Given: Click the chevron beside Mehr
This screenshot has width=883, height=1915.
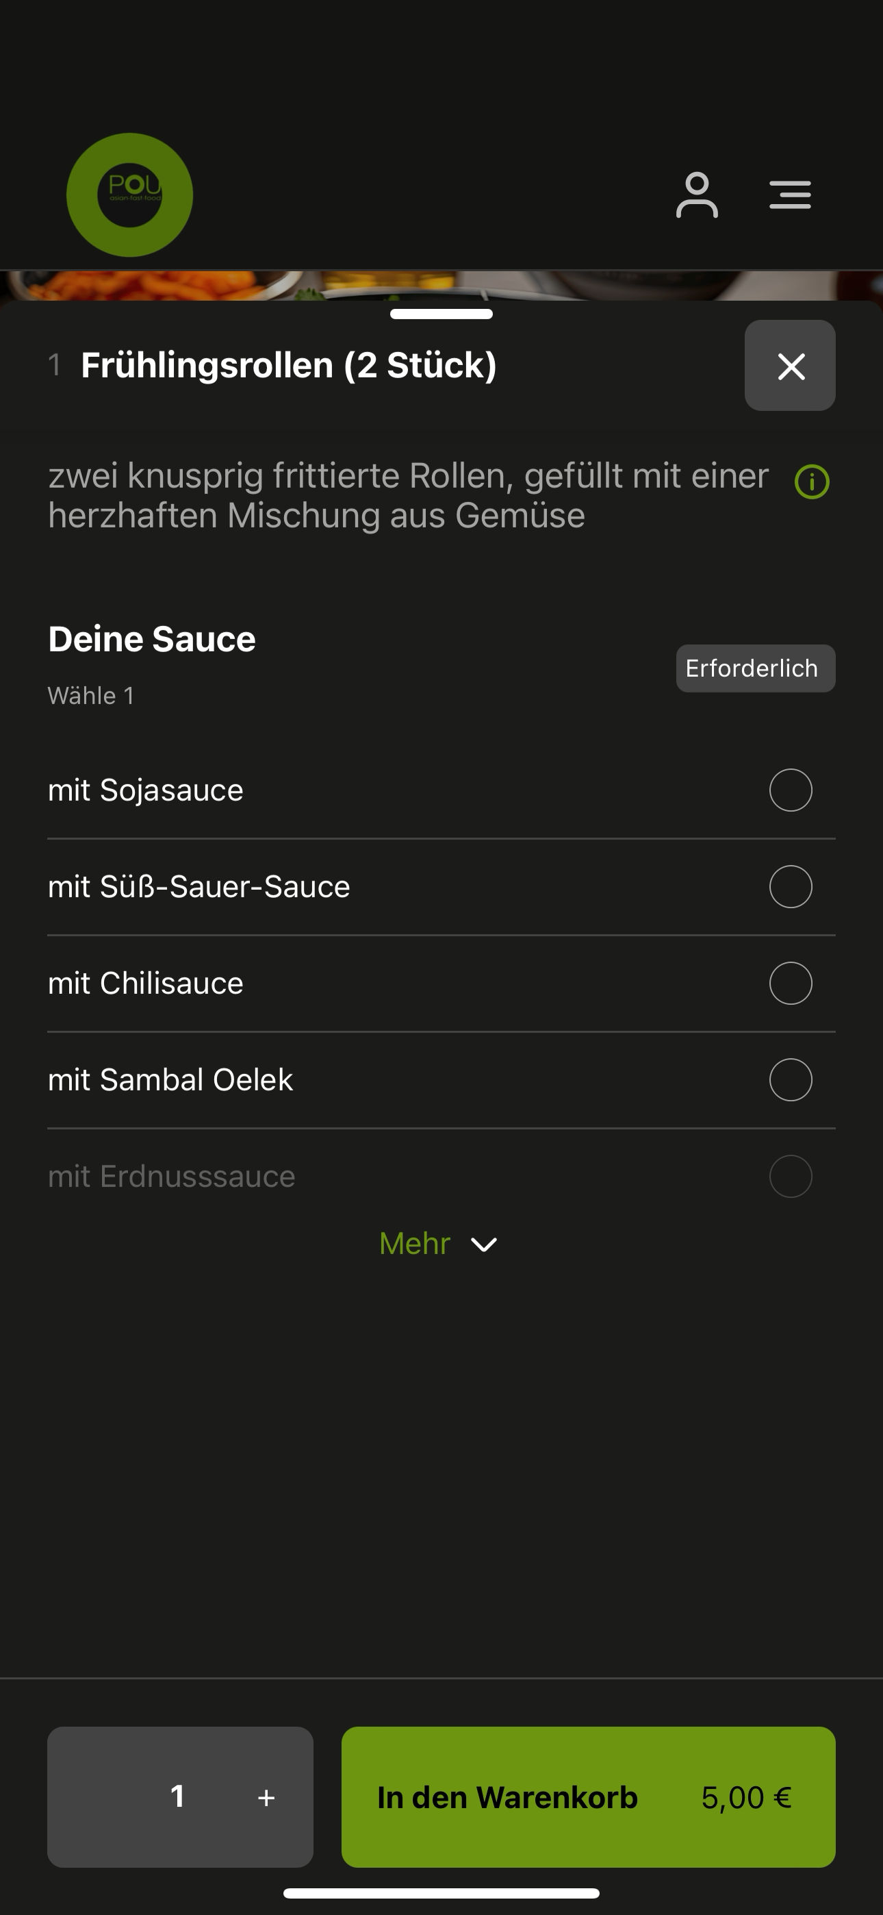Looking at the screenshot, I should pyautogui.click(x=484, y=1244).
